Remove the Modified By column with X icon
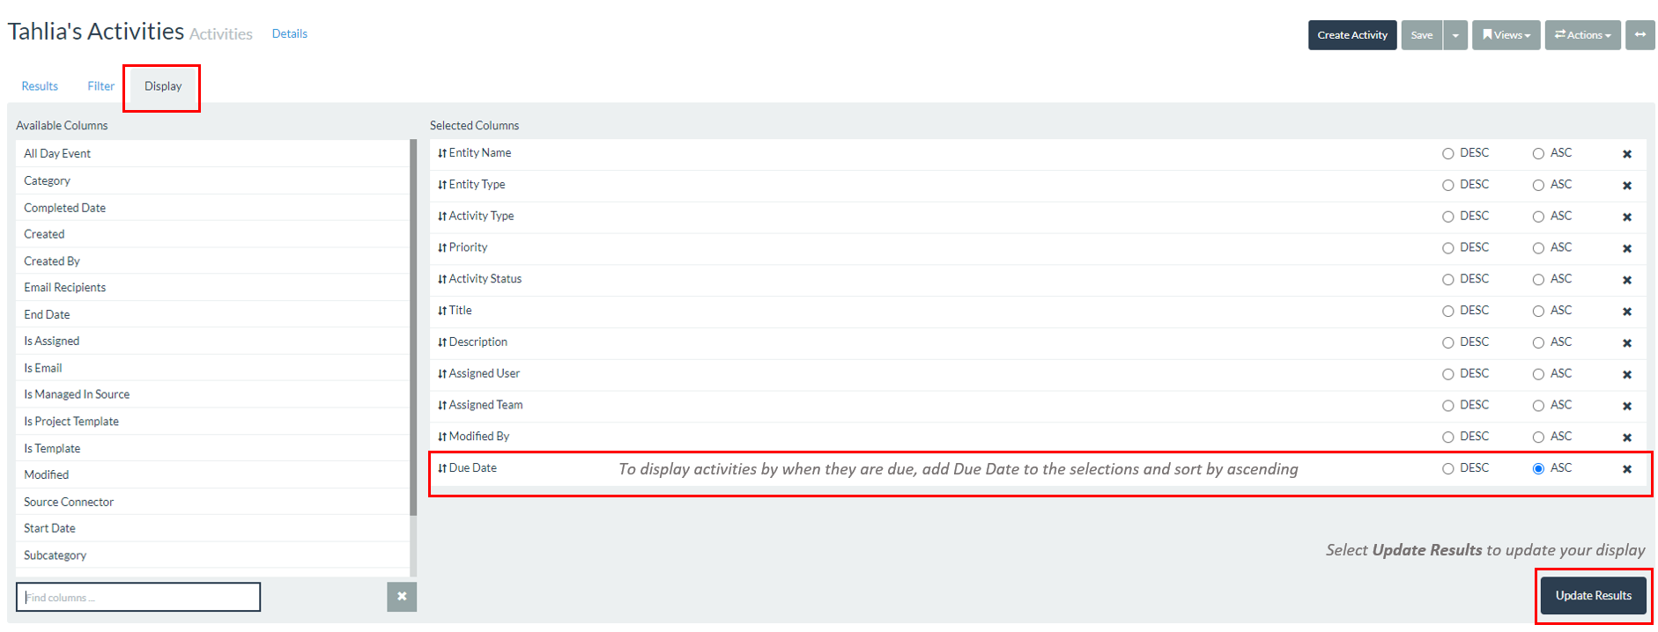 pyautogui.click(x=1626, y=437)
